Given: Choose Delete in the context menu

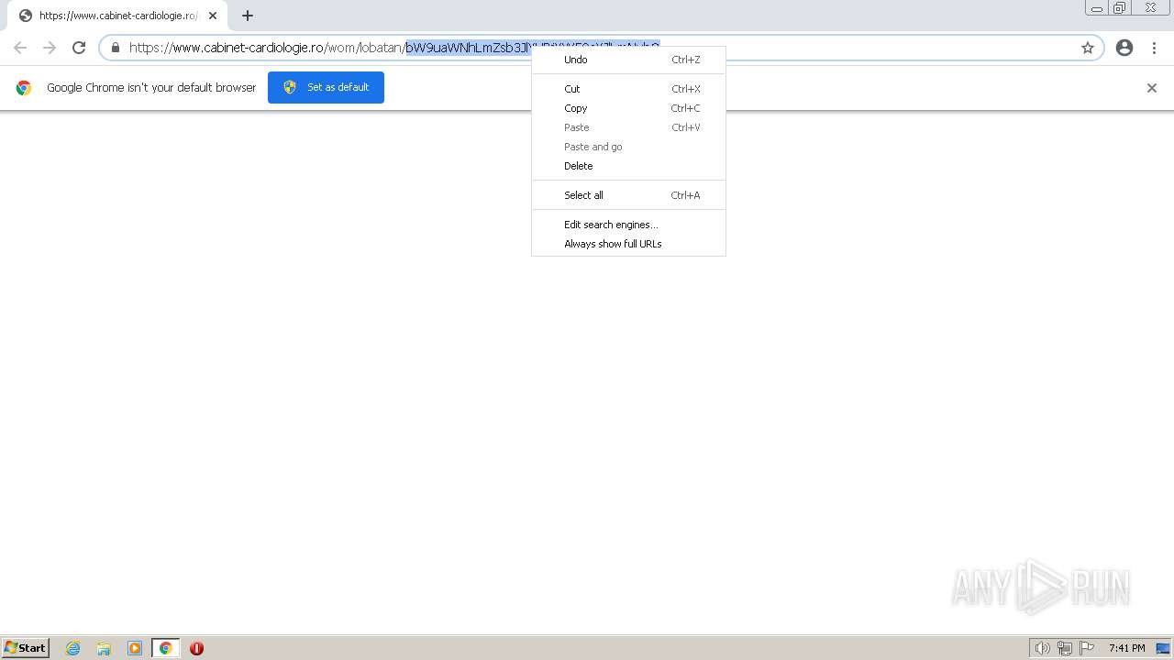Looking at the screenshot, I should click(628, 166).
